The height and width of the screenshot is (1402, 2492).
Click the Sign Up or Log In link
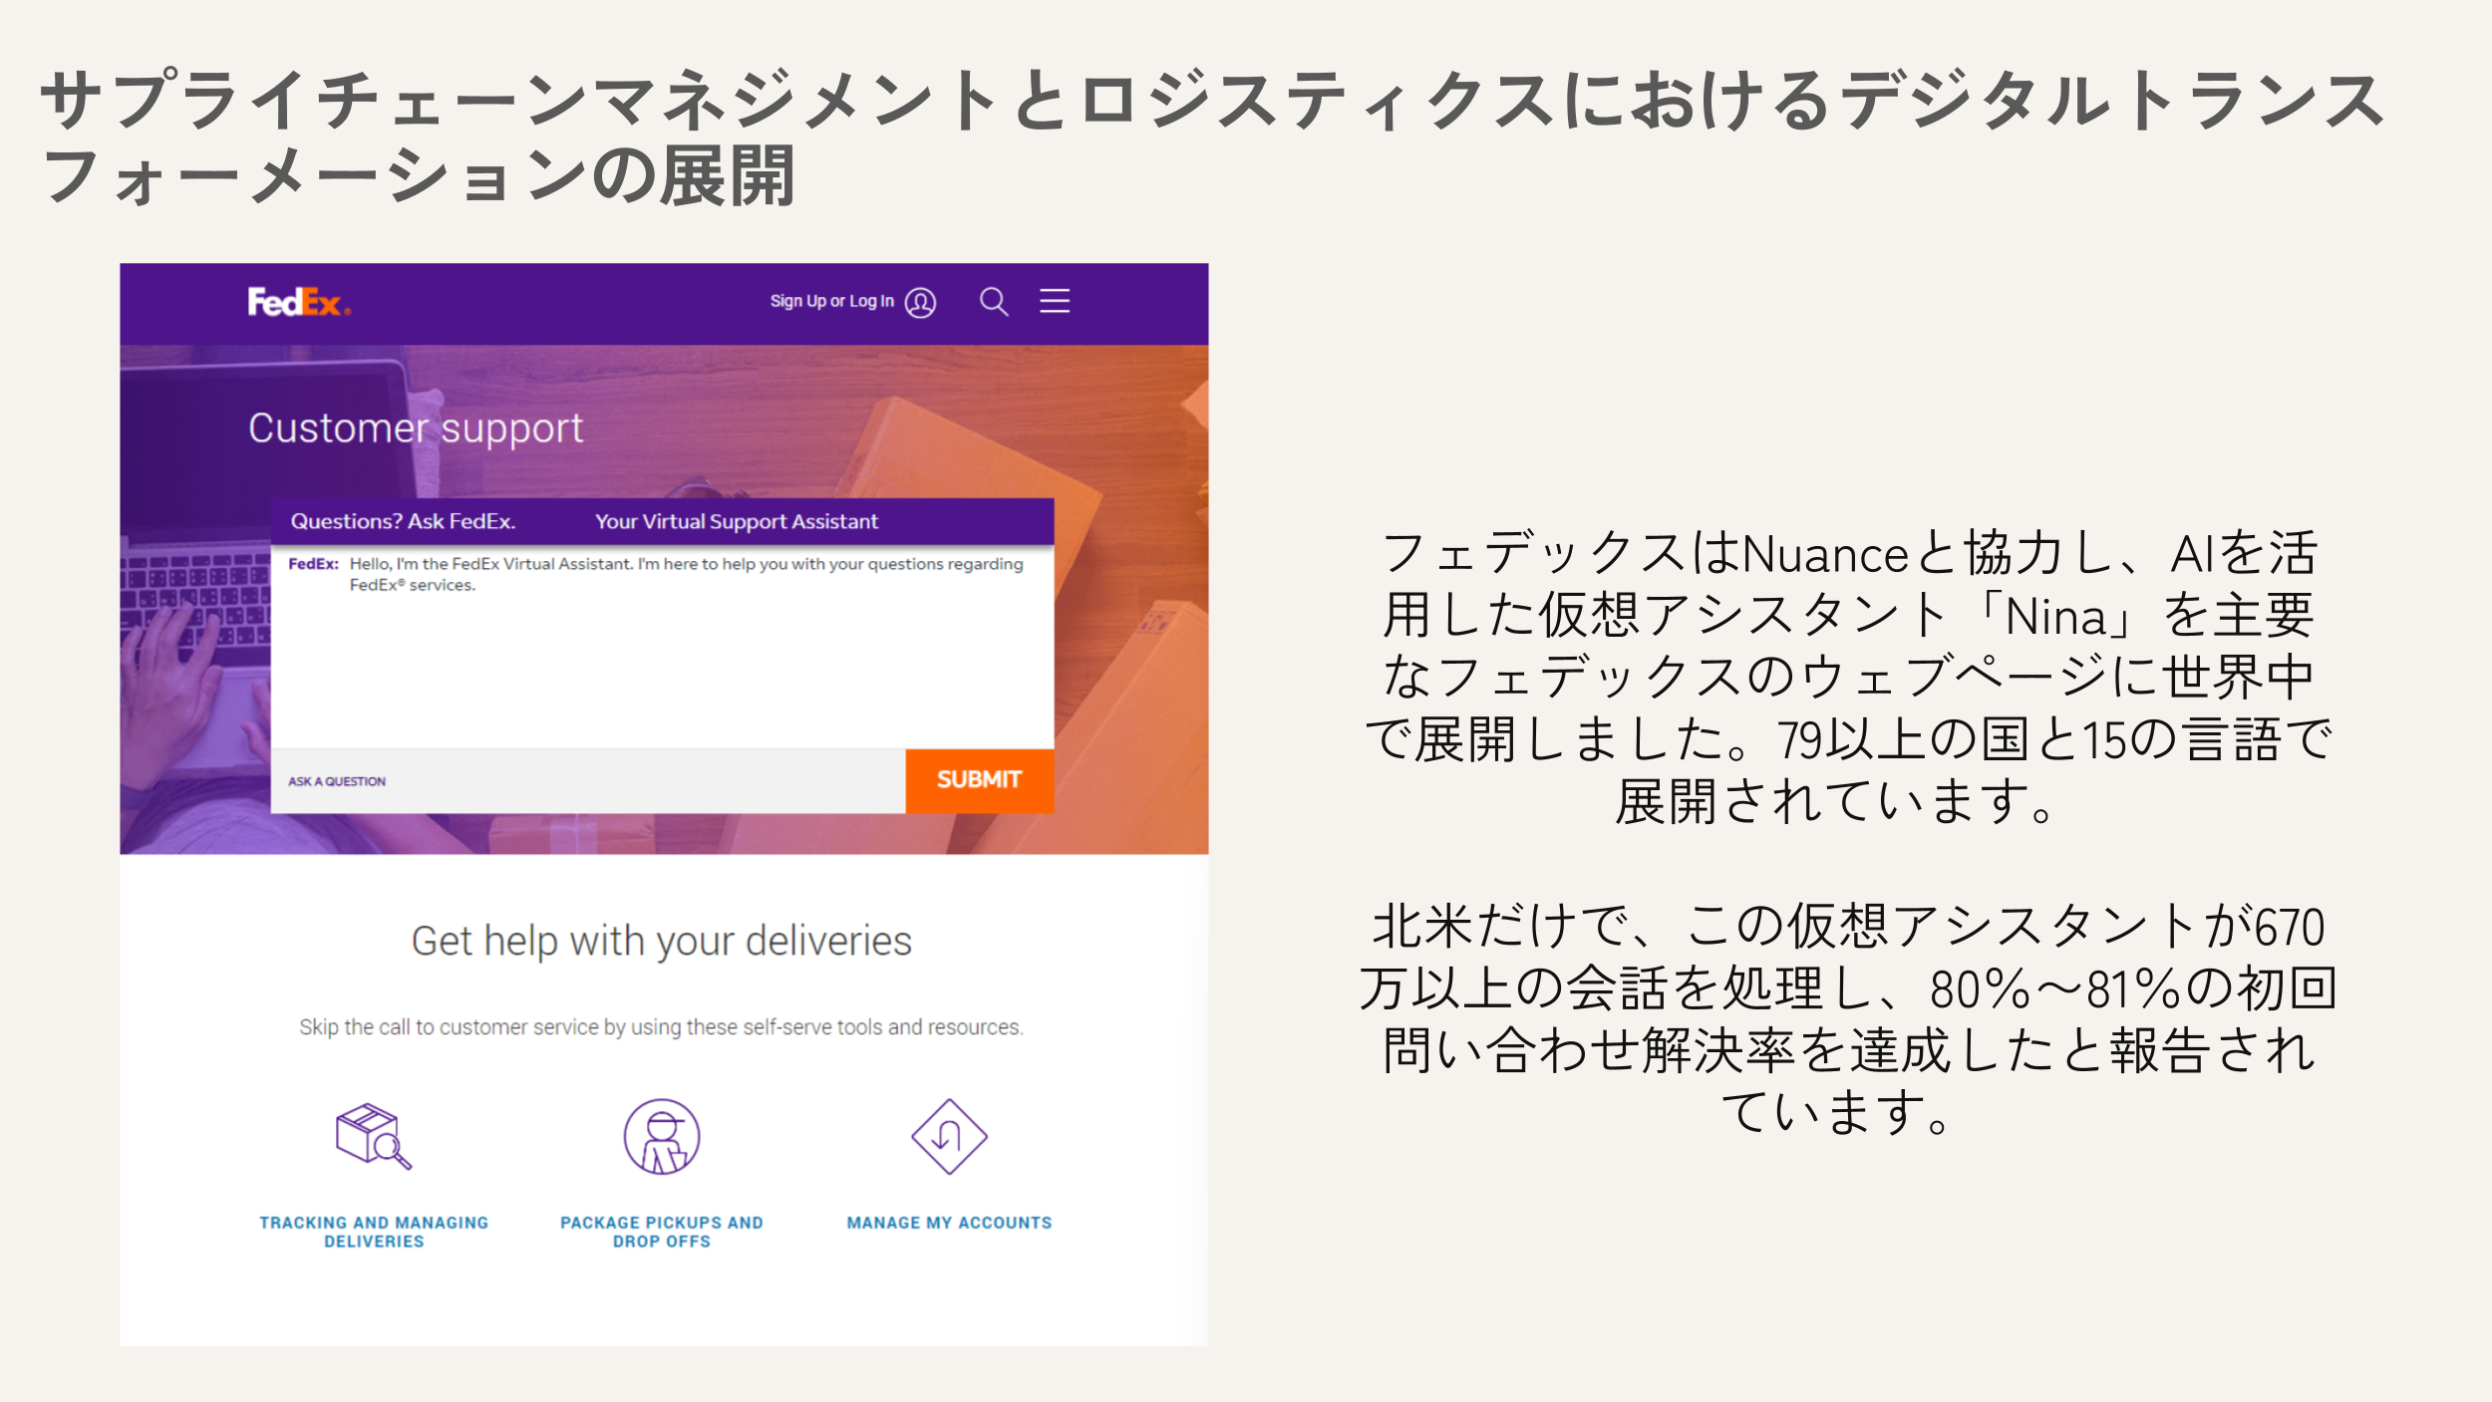[831, 301]
